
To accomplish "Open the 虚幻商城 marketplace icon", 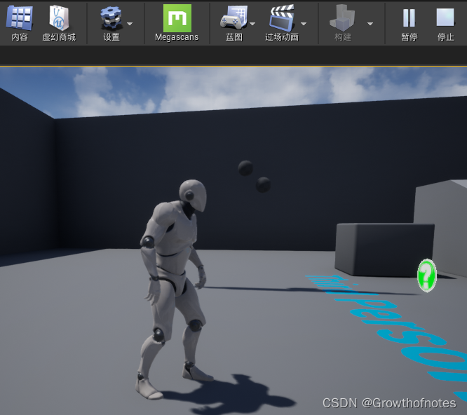I will [59, 18].
